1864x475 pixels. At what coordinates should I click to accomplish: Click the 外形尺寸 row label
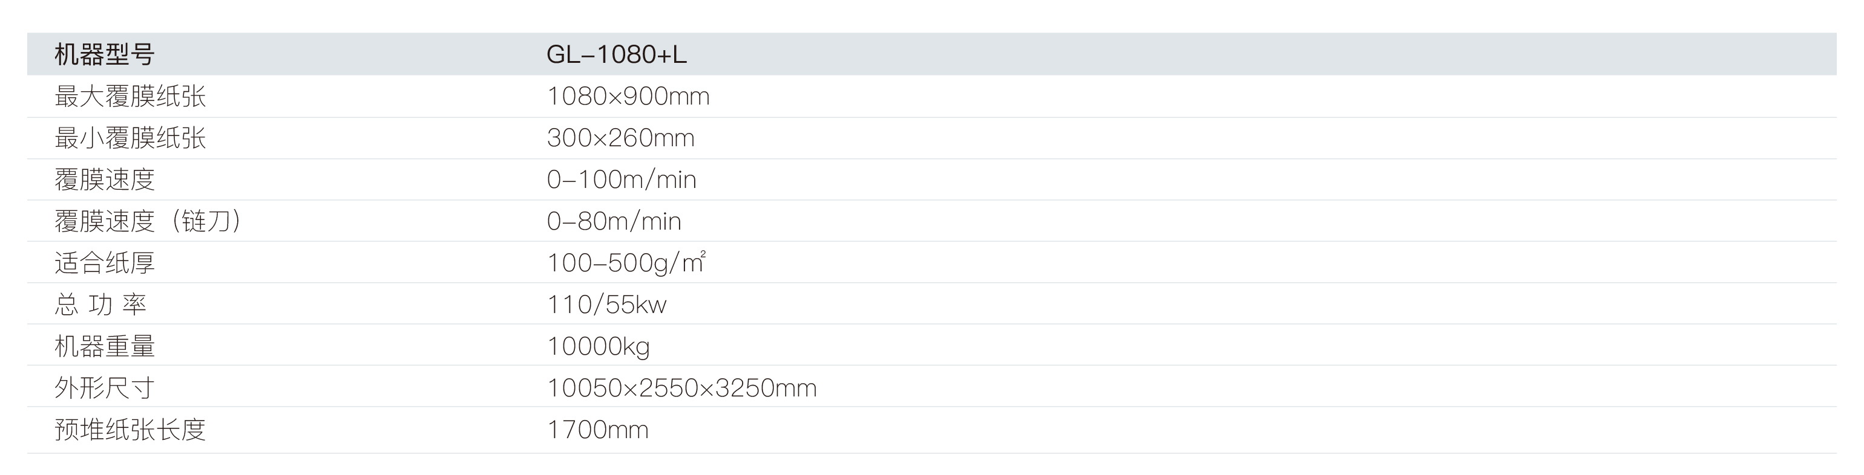pos(105,388)
